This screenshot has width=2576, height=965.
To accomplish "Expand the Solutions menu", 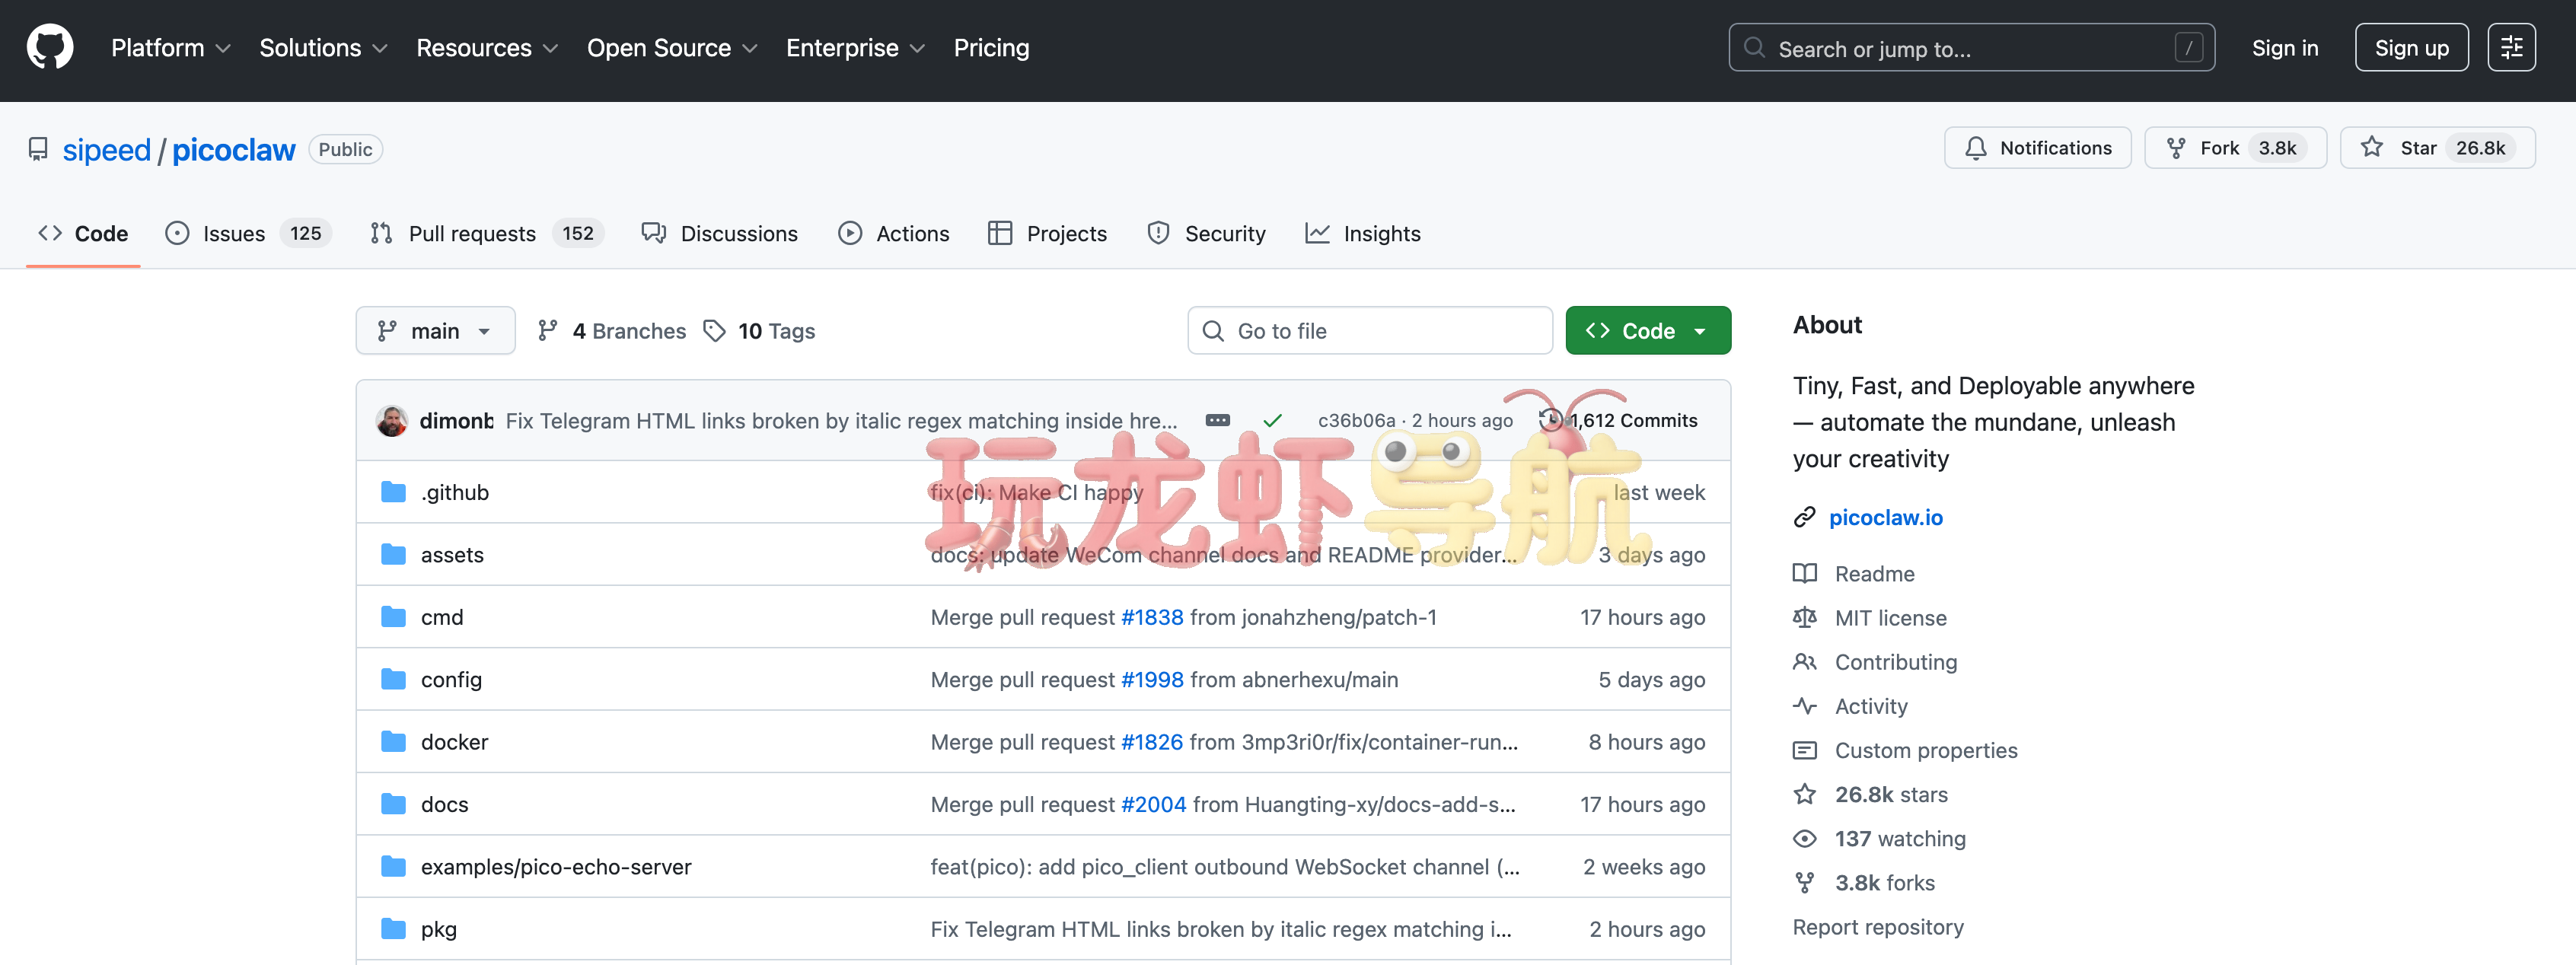I will point(323,48).
